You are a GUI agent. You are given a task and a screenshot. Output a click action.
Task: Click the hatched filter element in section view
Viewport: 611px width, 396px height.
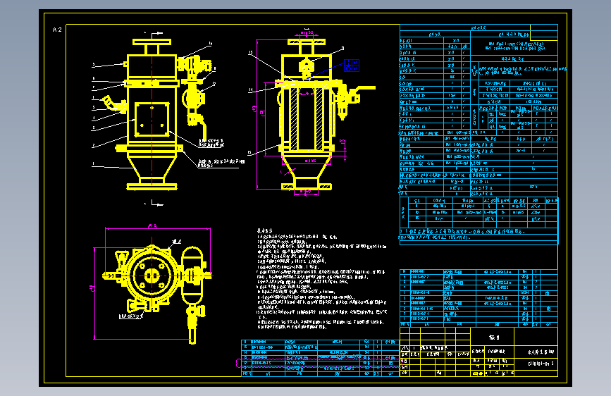click(307, 119)
